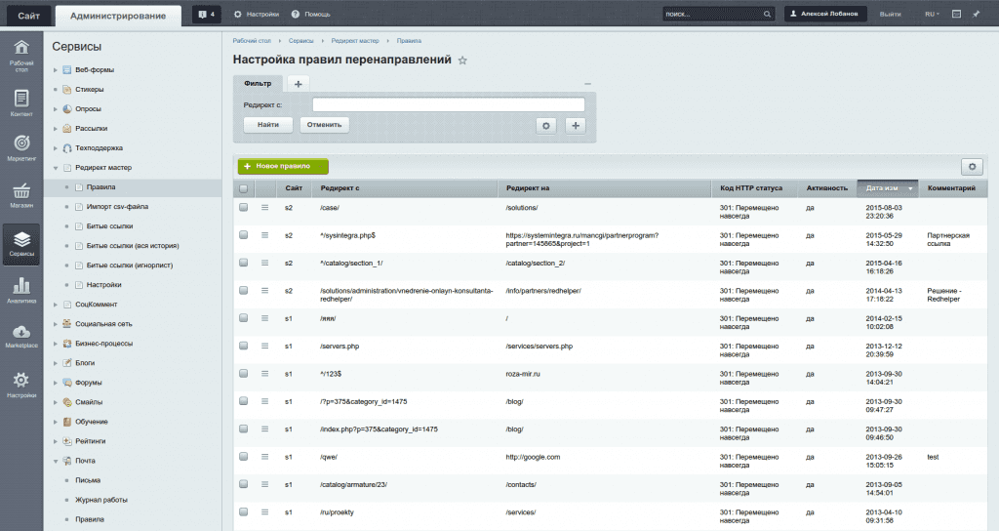This screenshot has height=531, width=999.
Task: Expand the Рассылки tree node
Action: (56, 129)
